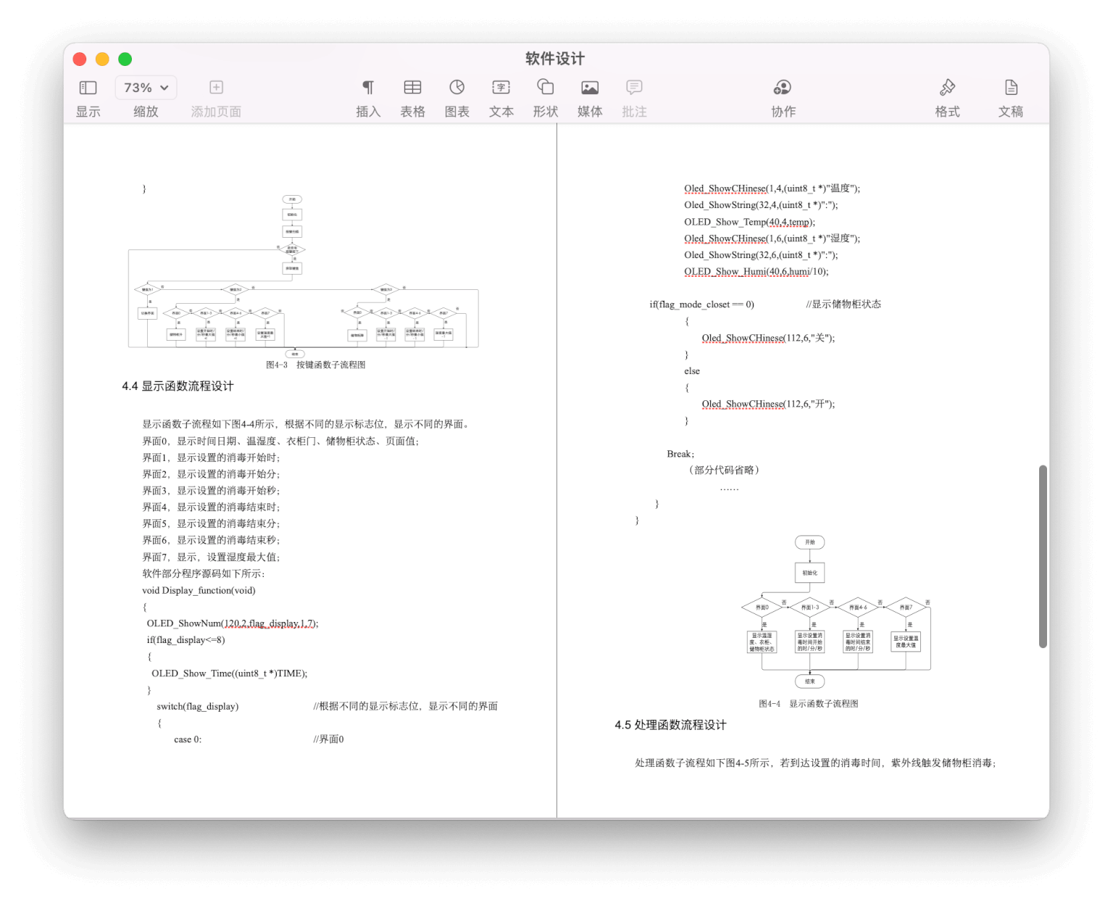
Task: Click caption 图4-4 显示函数子流程图
Action: pyautogui.click(x=808, y=704)
